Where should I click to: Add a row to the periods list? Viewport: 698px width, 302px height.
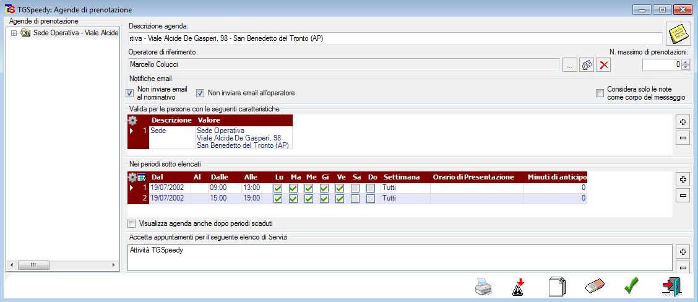click(x=683, y=179)
